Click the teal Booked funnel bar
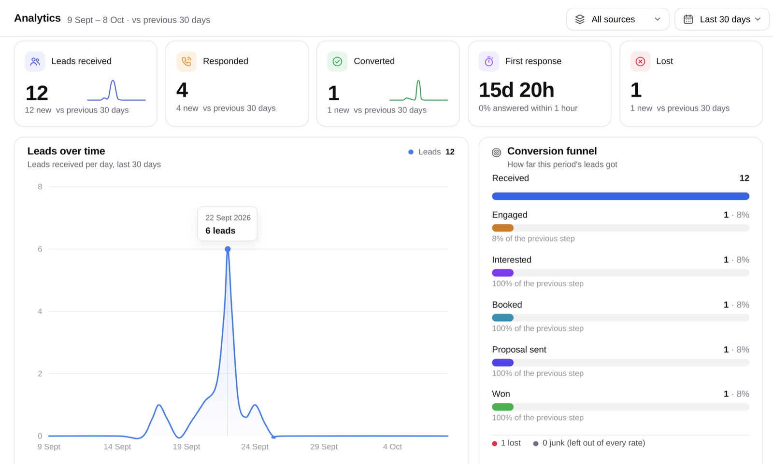Screen dimensions: 773x464 pos(502,318)
